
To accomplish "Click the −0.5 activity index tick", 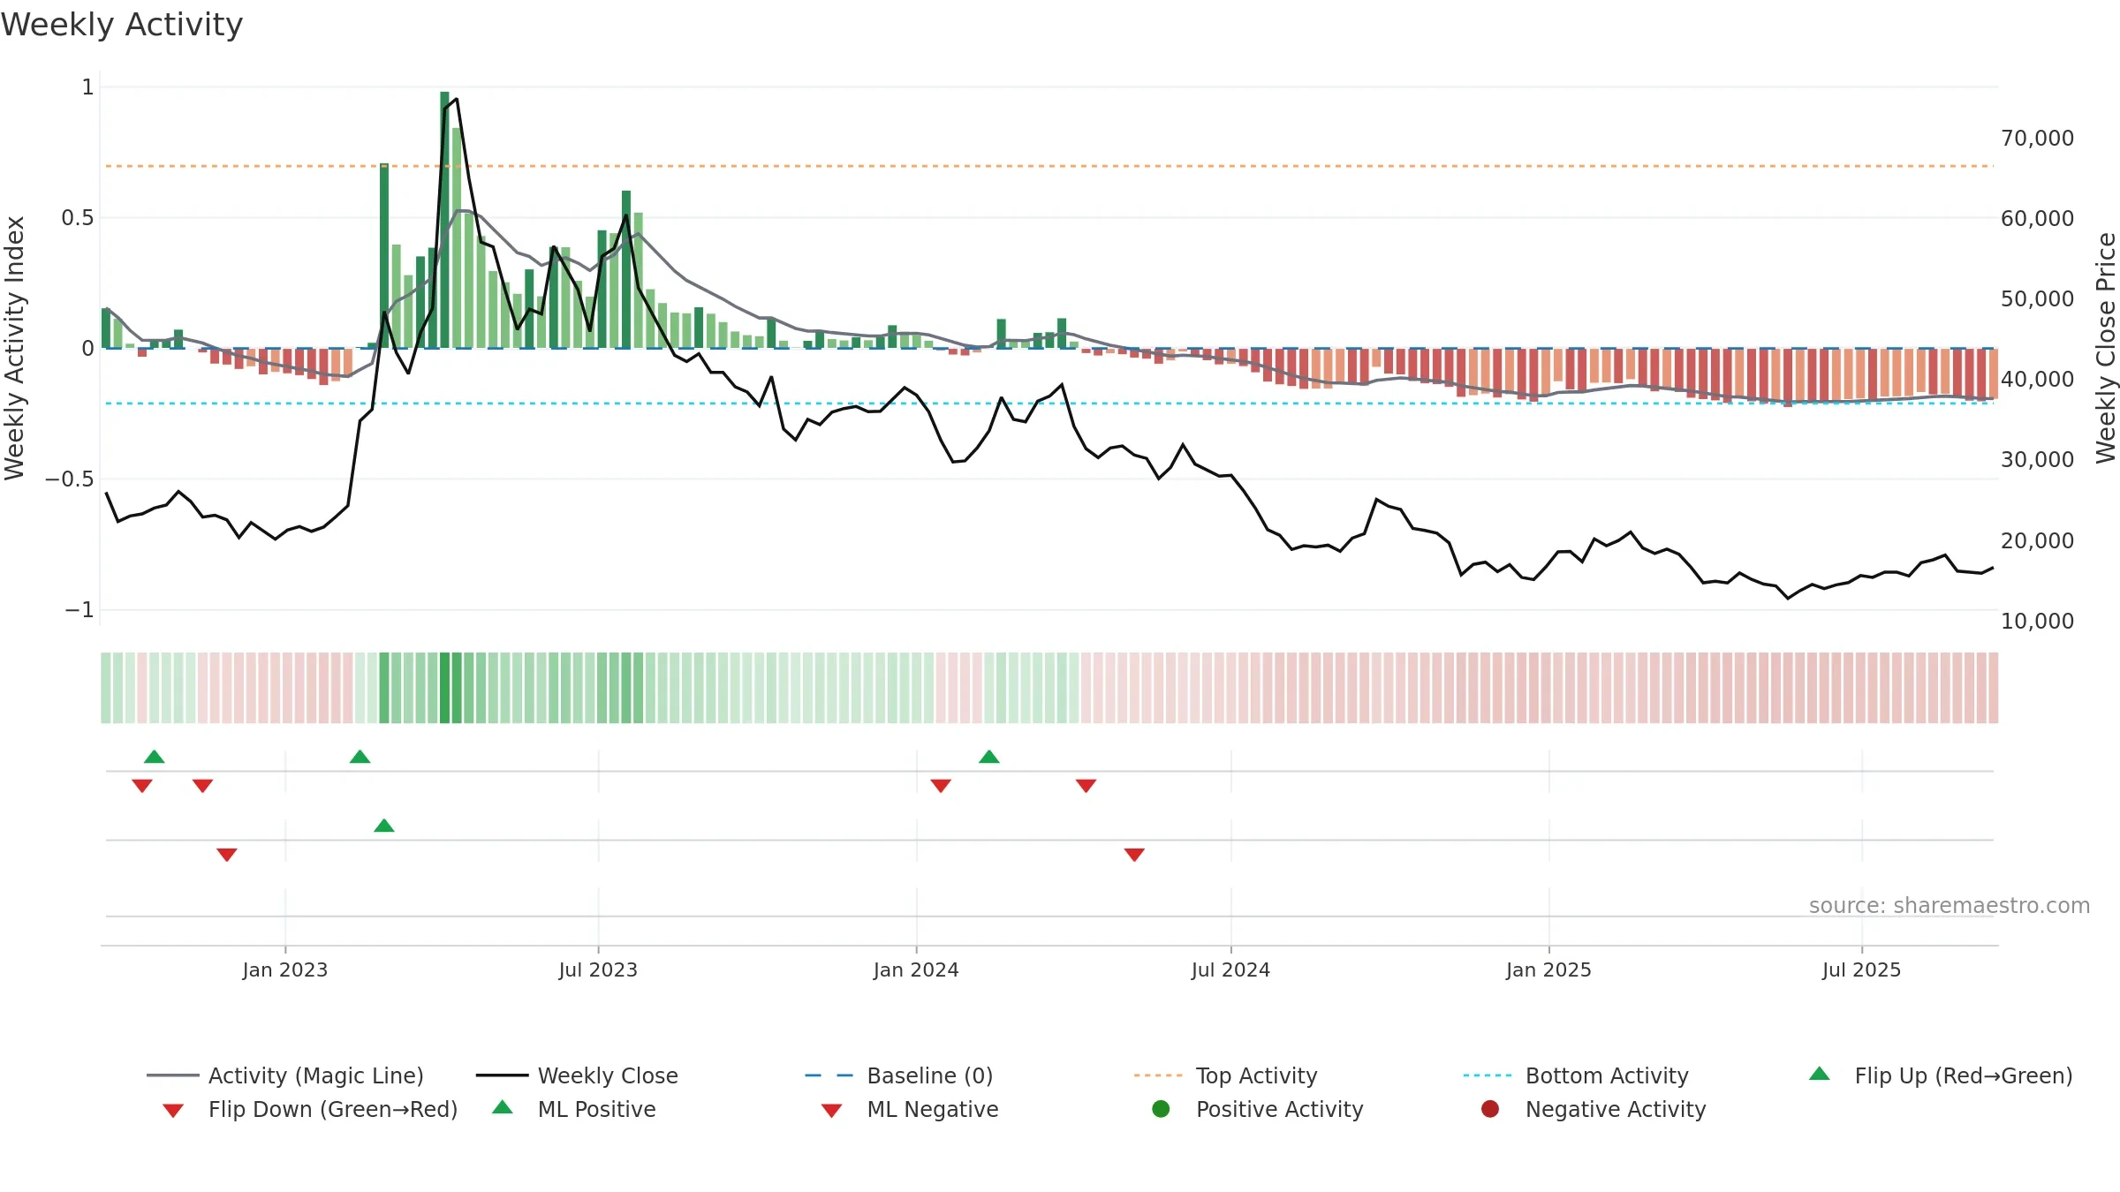I will pyautogui.click(x=70, y=479).
